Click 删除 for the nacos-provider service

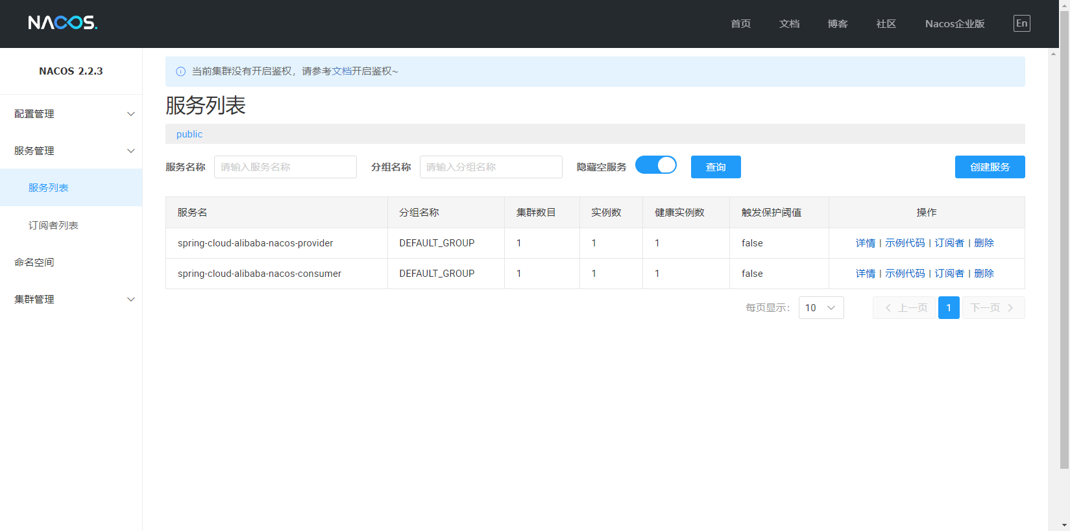coord(984,243)
